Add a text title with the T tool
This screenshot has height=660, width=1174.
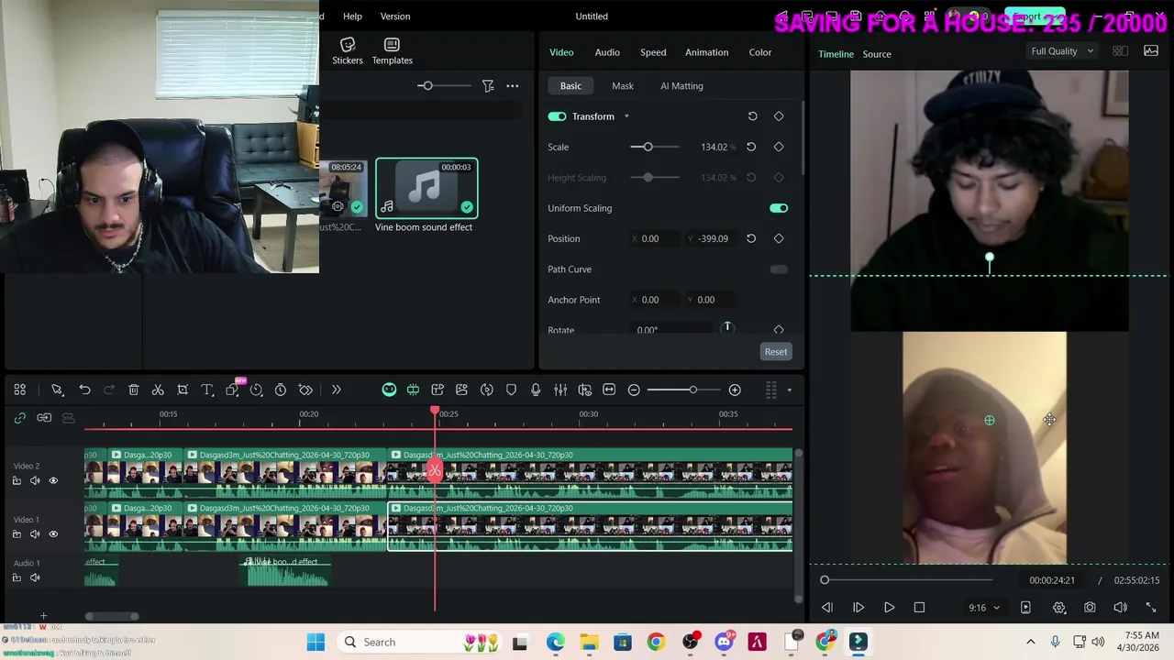[207, 390]
